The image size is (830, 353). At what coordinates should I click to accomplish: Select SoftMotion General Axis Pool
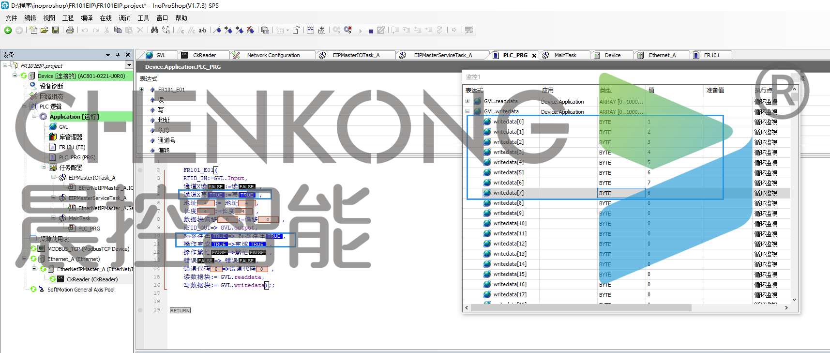(81, 290)
